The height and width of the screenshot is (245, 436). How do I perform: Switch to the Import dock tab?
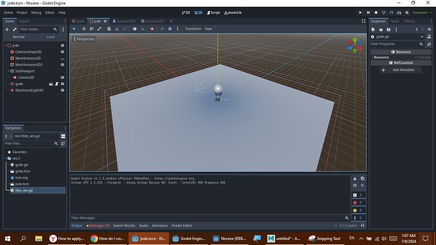point(25,21)
